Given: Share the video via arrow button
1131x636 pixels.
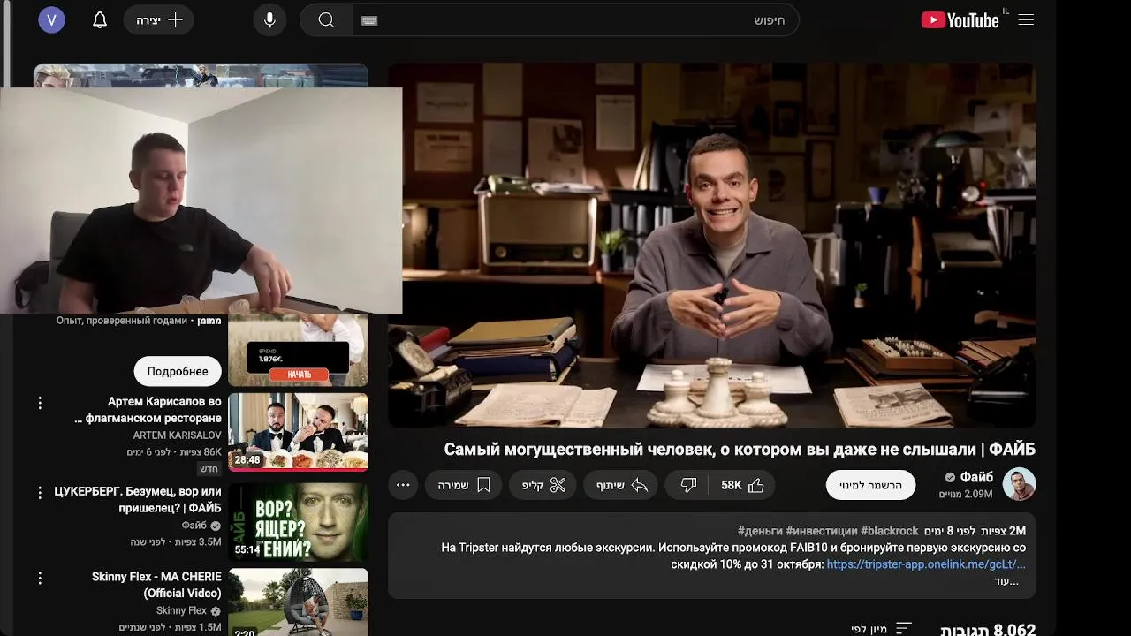Looking at the screenshot, I should tap(622, 485).
